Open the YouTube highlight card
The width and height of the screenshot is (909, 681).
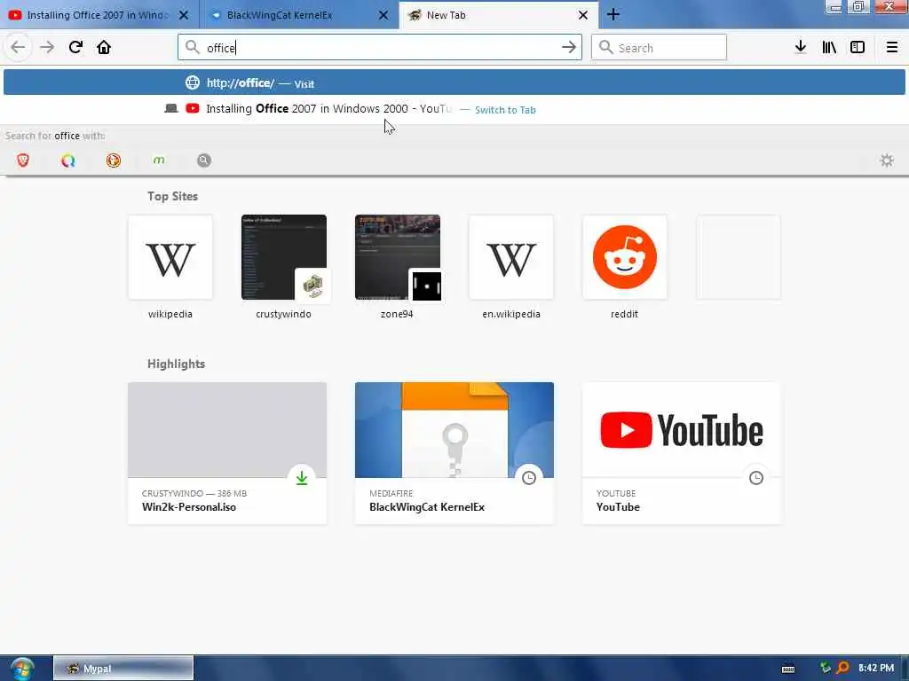(x=681, y=453)
